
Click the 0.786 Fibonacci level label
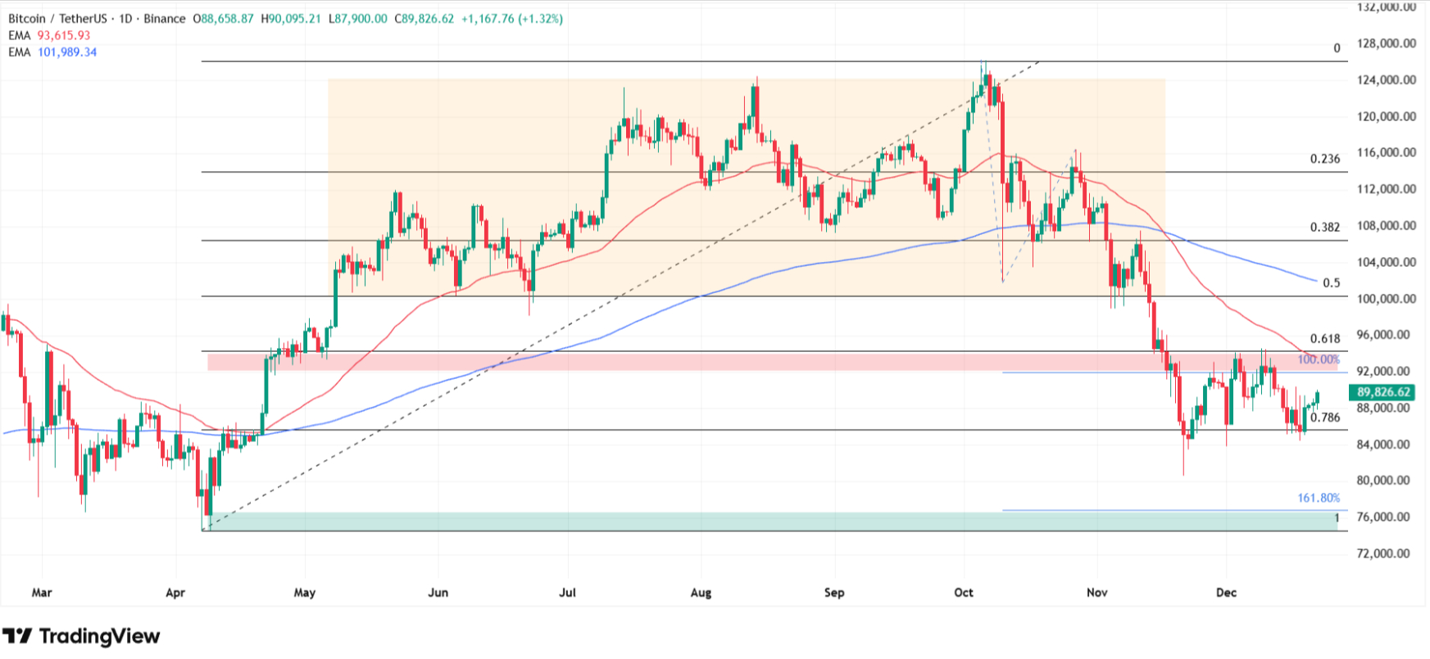(1324, 418)
